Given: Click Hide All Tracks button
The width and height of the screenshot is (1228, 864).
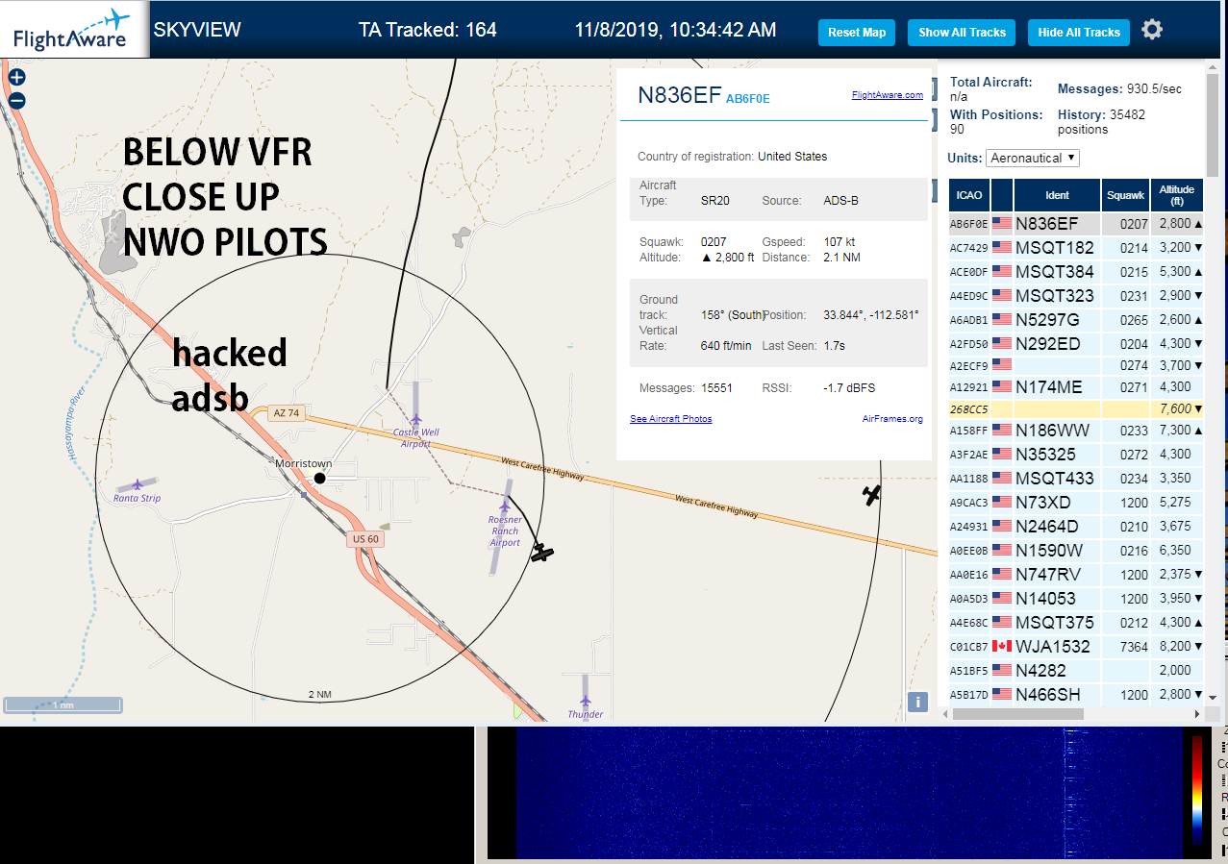Looking at the screenshot, I should click(1079, 32).
